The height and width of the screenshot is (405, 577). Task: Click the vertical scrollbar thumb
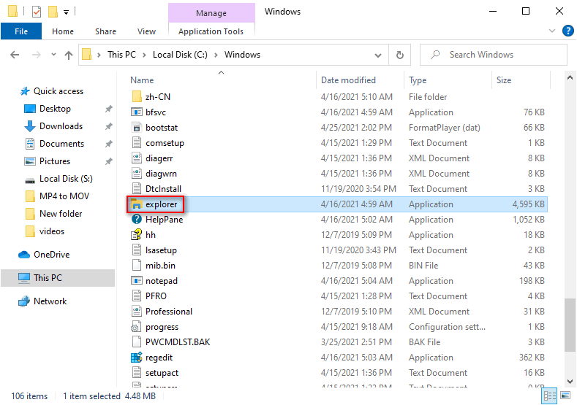(x=570, y=325)
